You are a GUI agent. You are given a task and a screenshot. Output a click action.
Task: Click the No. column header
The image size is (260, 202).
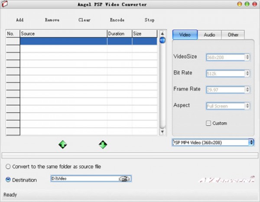click(13, 34)
